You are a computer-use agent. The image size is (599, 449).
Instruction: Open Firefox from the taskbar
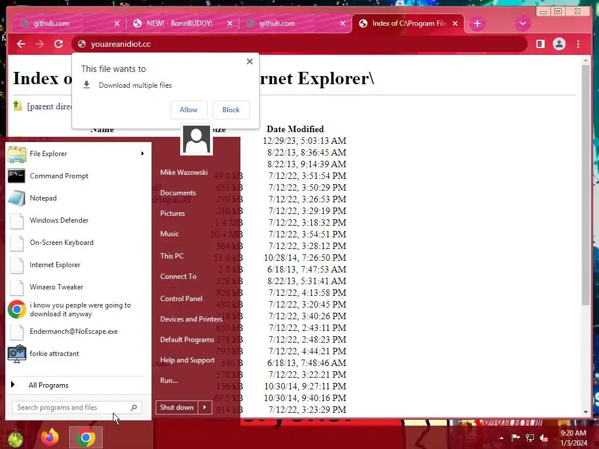[x=50, y=437]
